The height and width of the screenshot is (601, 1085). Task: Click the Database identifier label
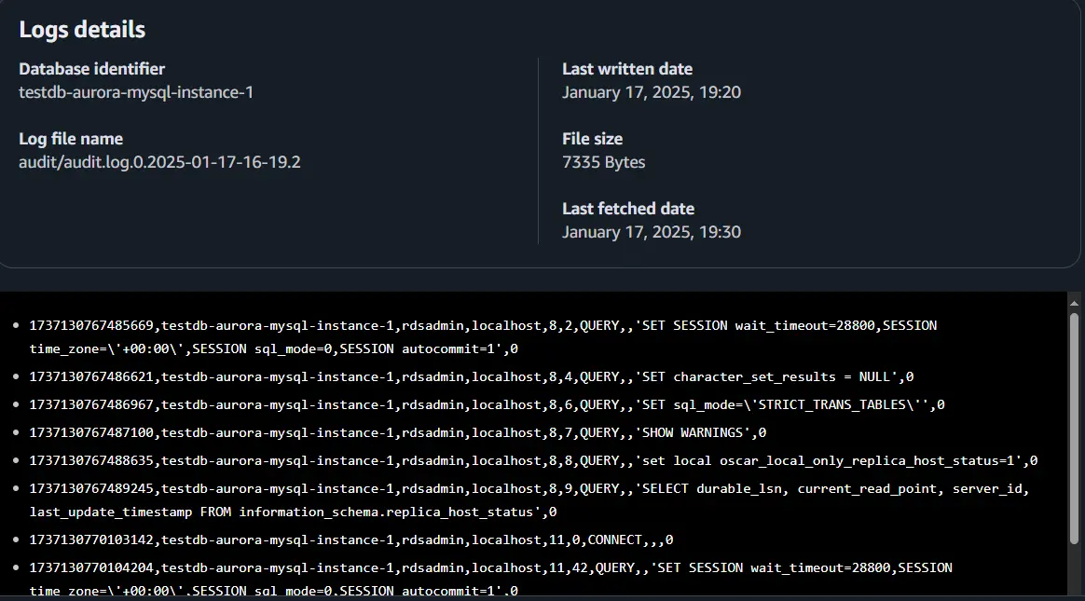91,69
